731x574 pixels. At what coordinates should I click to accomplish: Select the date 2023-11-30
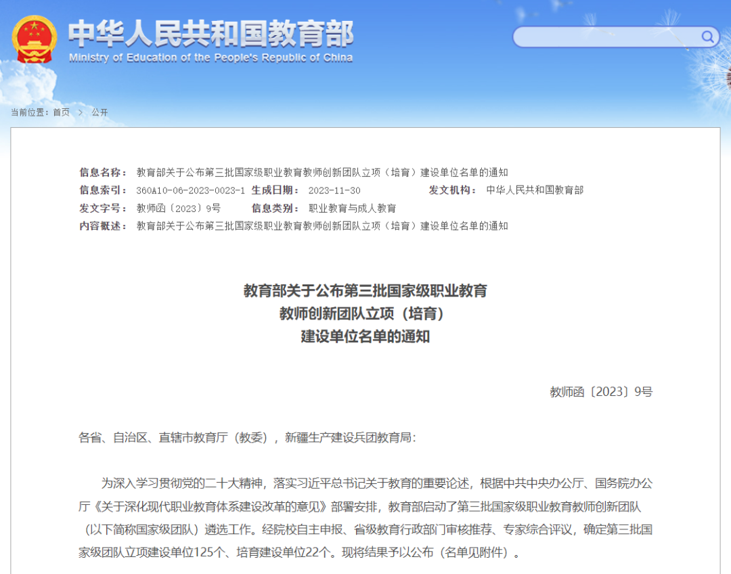[334, 190]
